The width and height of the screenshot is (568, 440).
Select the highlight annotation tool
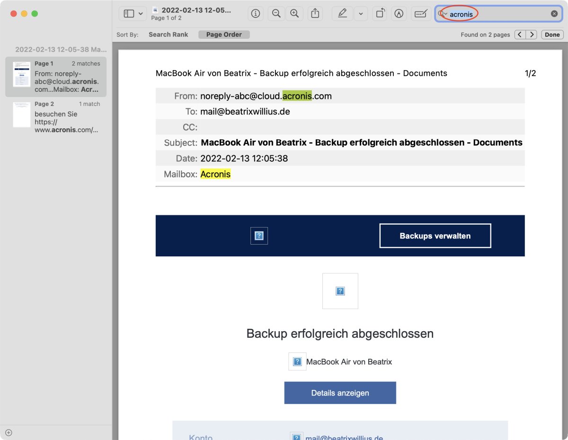(399, 13)
